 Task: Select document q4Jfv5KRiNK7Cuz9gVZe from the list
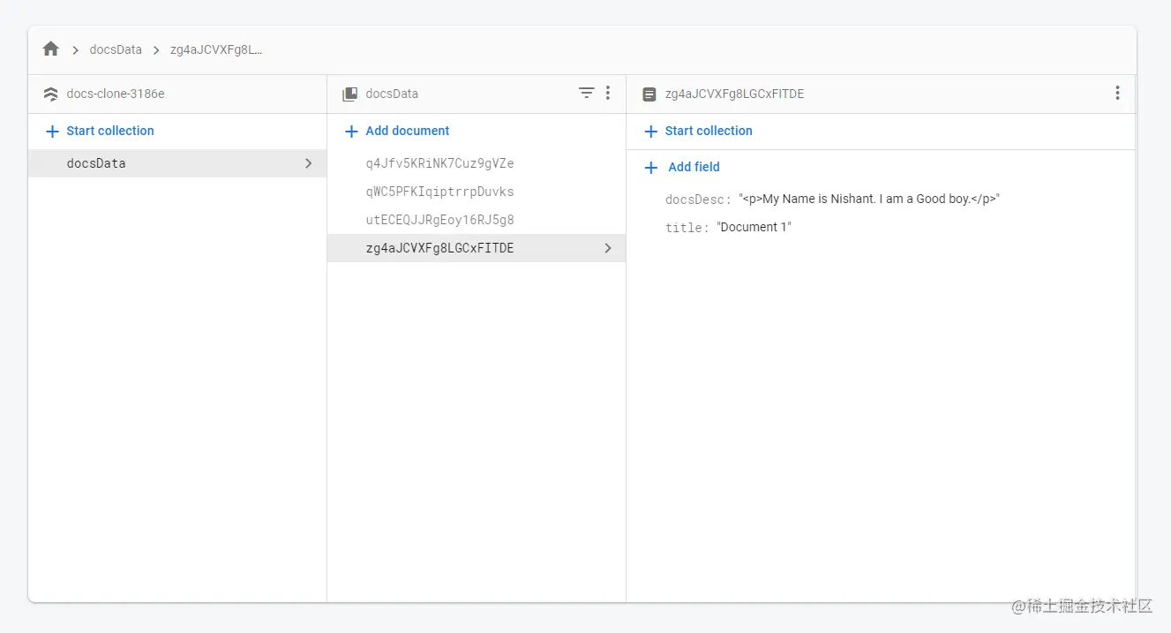439,163
